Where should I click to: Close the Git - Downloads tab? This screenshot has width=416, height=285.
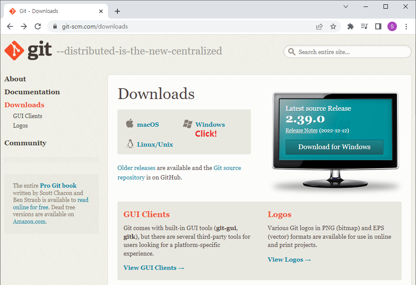click(101, 11)
